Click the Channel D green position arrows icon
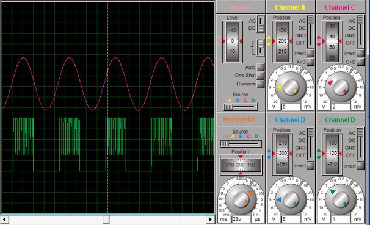This screenshot has width=370, height=225. coord(319,154)
